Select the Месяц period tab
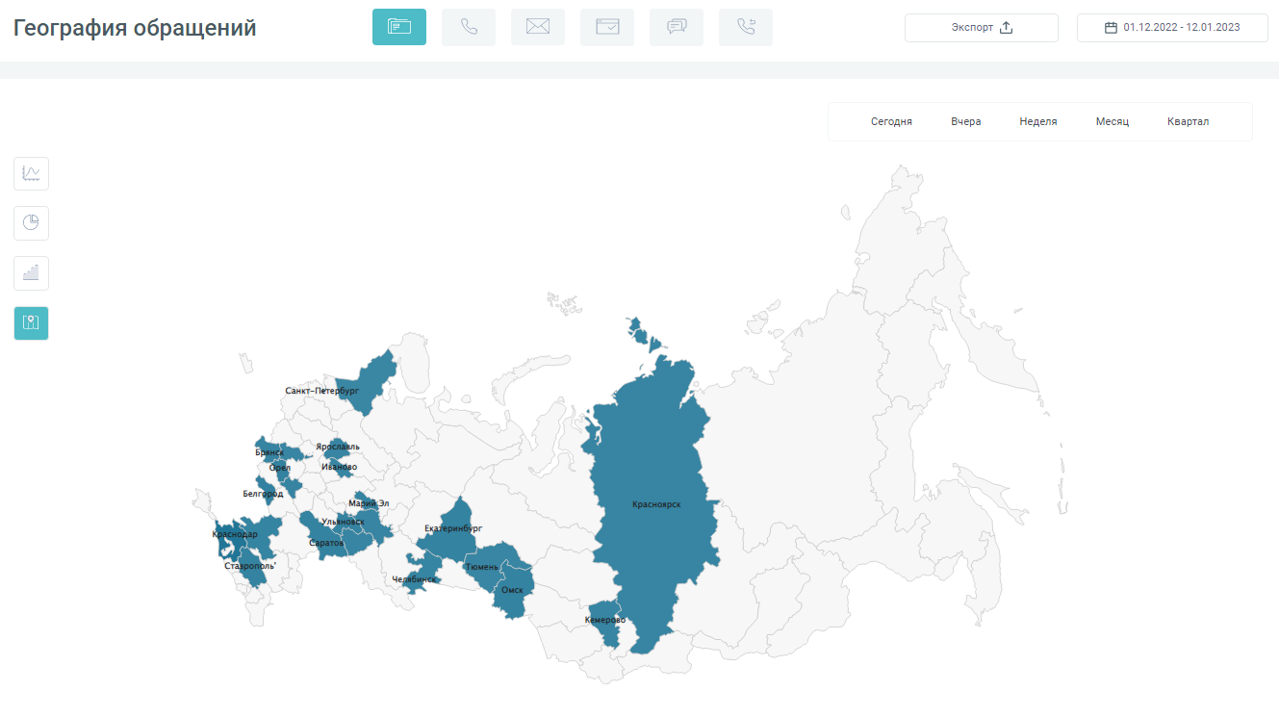This screenshot has width=1279, height=717. (1112, 122)
